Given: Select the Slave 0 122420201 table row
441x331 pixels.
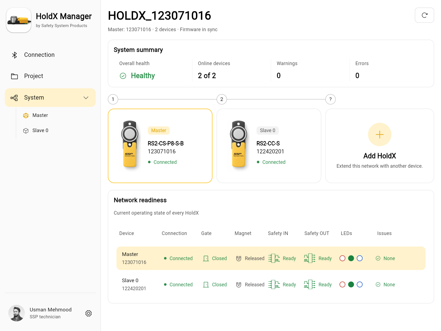Looking at the screenshot, I should (x=271, y=284).
